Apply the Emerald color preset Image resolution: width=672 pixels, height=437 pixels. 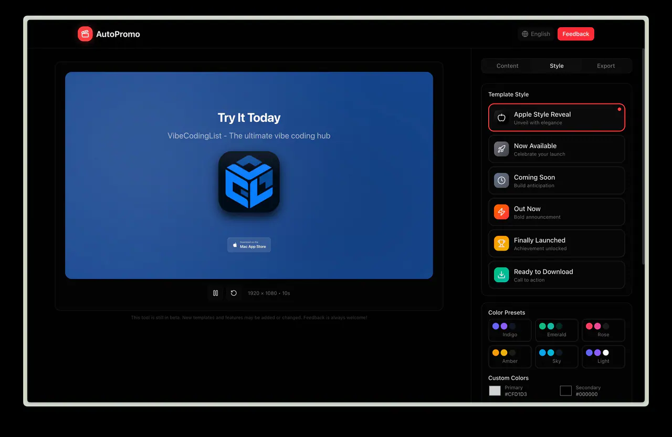pyautogui.click(x=556, y=330)
